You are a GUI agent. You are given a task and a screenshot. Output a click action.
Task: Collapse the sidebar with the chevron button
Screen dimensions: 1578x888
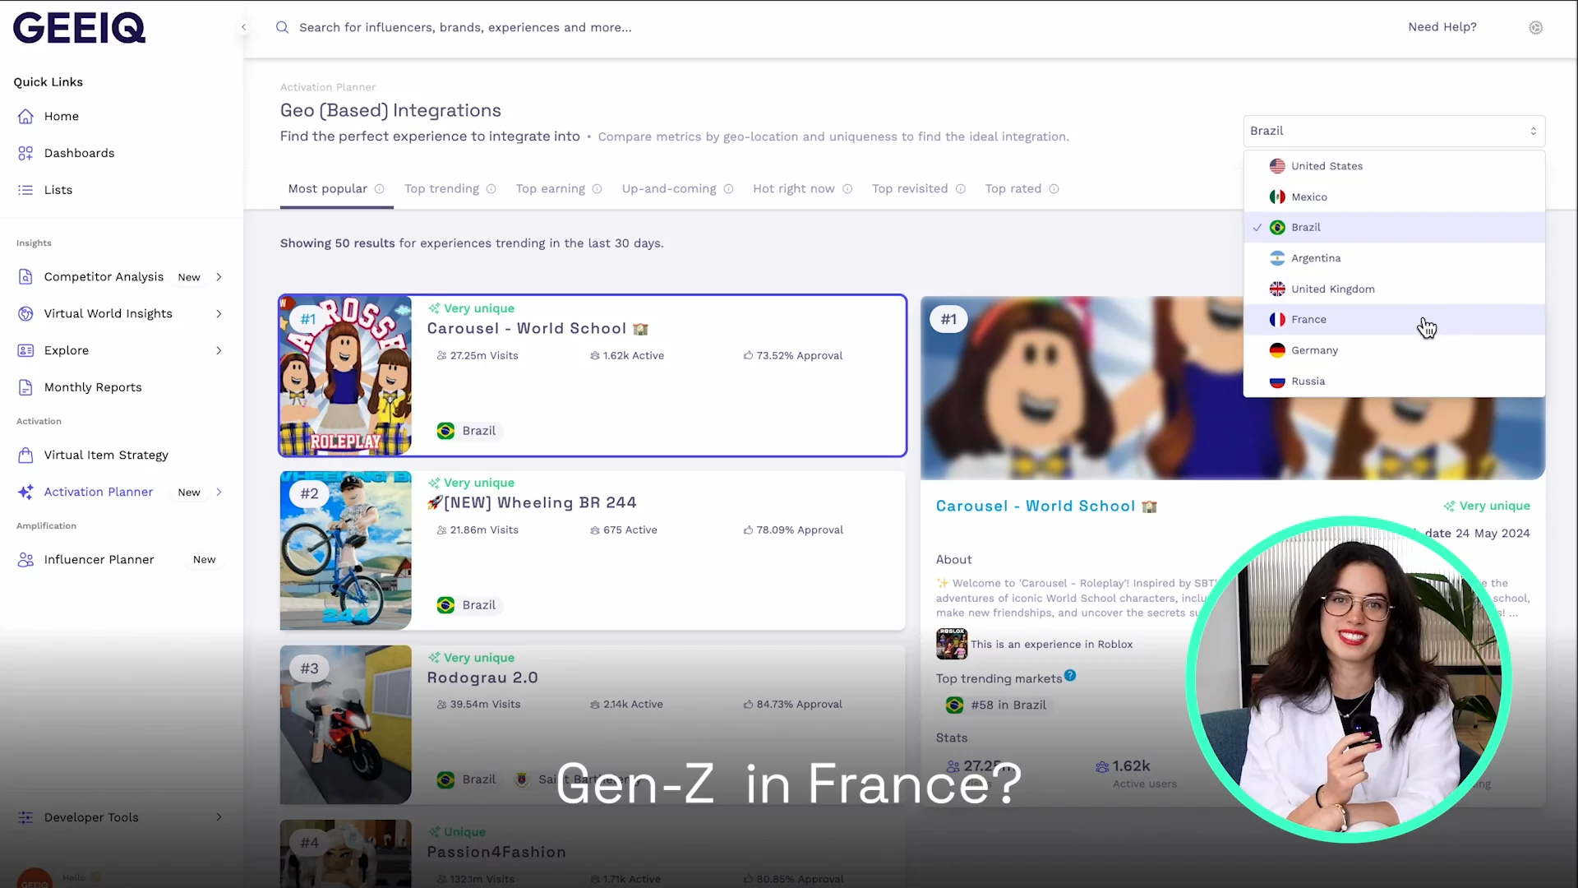pos(243,27)
